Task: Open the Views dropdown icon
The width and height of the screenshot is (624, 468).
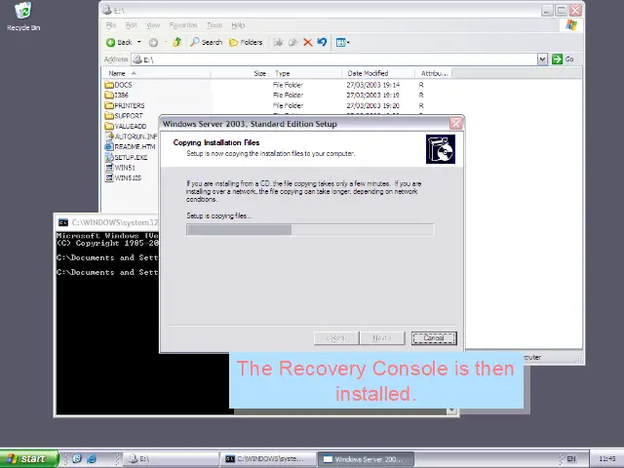Action: tap(342, 42)
